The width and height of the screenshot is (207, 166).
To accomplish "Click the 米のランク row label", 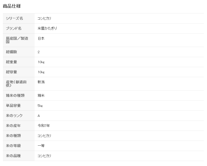I will click(x=14, y=116).
